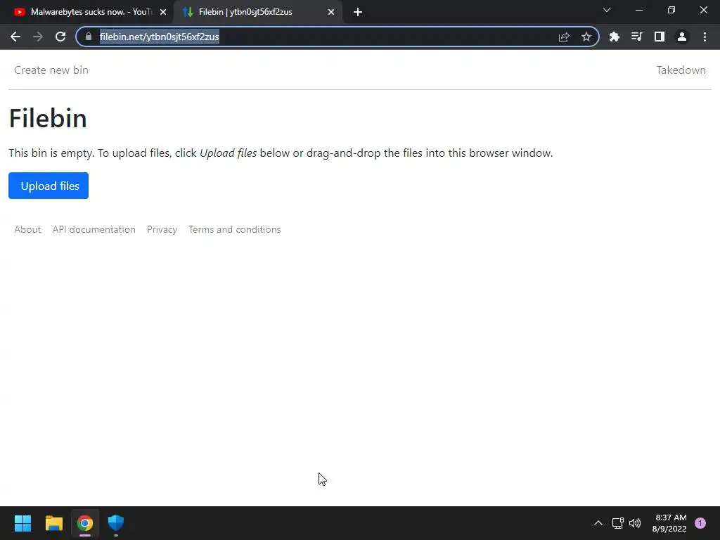Screen dimensions: 720x540
Task: Select the Filebin ytbn0sjt56xf2zus tab
Action: coord(245,12)
